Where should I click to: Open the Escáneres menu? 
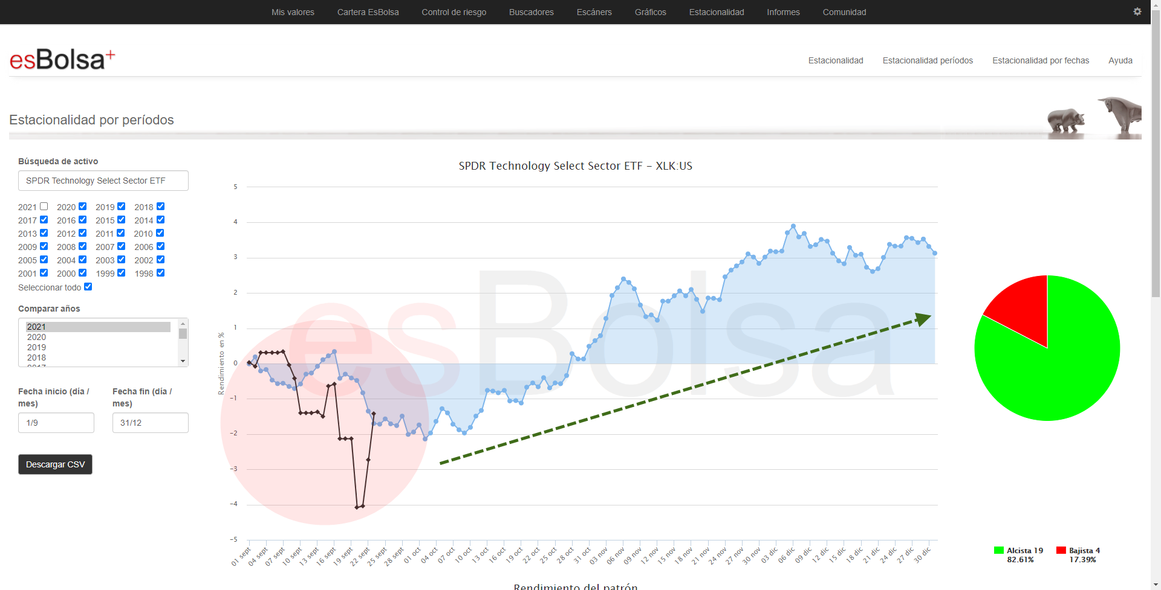[x=594, y=12]
